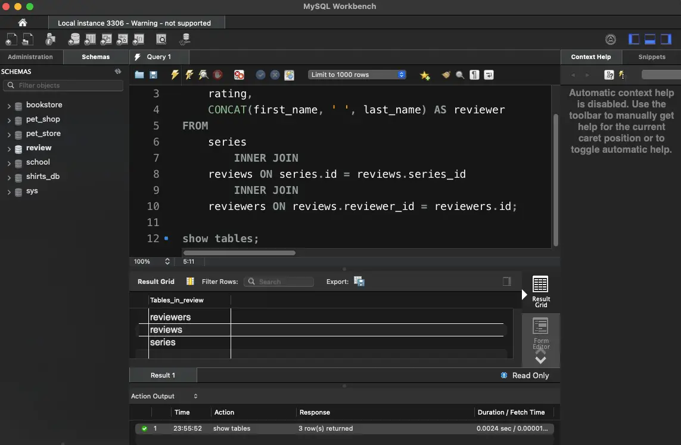Toggle the bottom output panel
Screen dimensions: 681x445
650,39
